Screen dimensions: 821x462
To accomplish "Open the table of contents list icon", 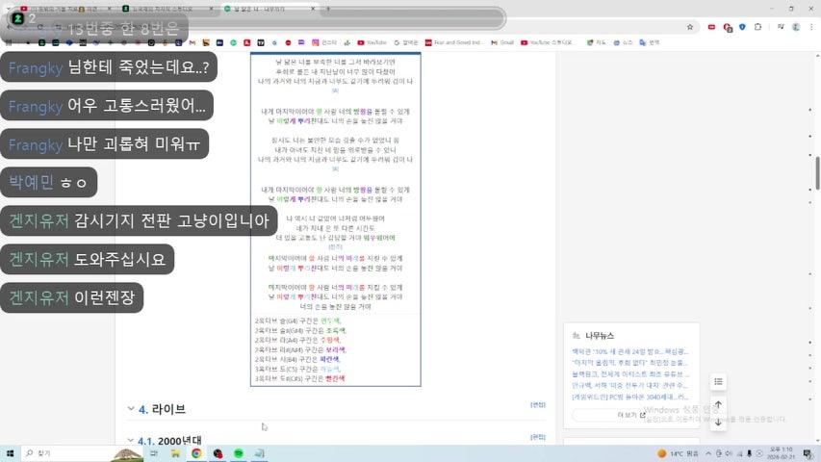I will click(718, 381).
